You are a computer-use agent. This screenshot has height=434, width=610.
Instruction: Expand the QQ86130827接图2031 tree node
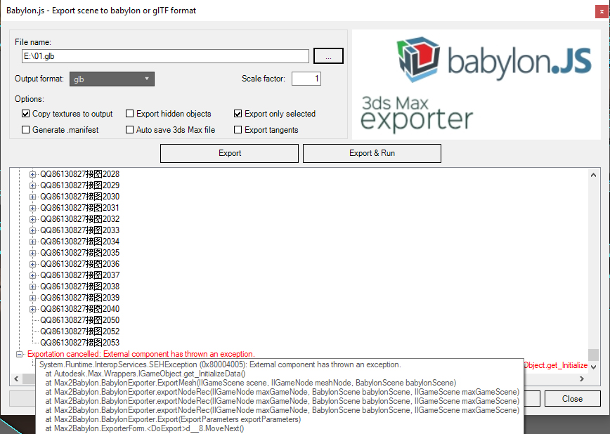pyautogui.click(x=32, y=207)
